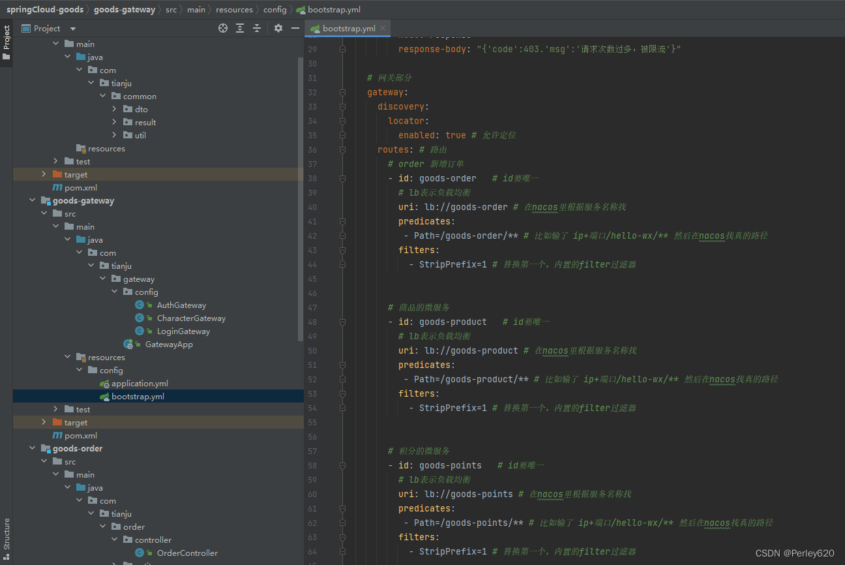The width and height of the screenshot is (845, 565).
Task: Toggle the fold marker on line 33 discovery
Action: [x=342, y=106]
